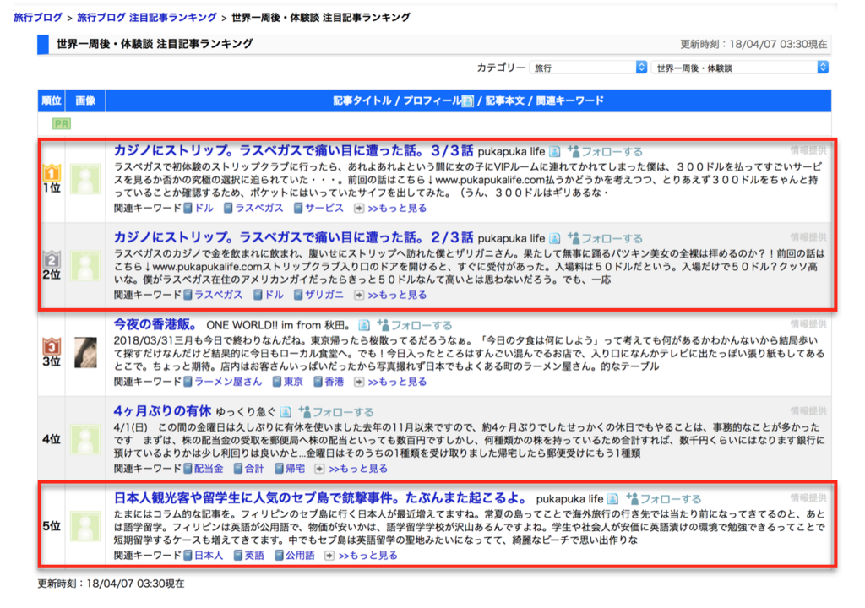The image size is (865, 608).
Task: Click the rank 4 blogger avatar thumbnail
Action: (85, 439)
